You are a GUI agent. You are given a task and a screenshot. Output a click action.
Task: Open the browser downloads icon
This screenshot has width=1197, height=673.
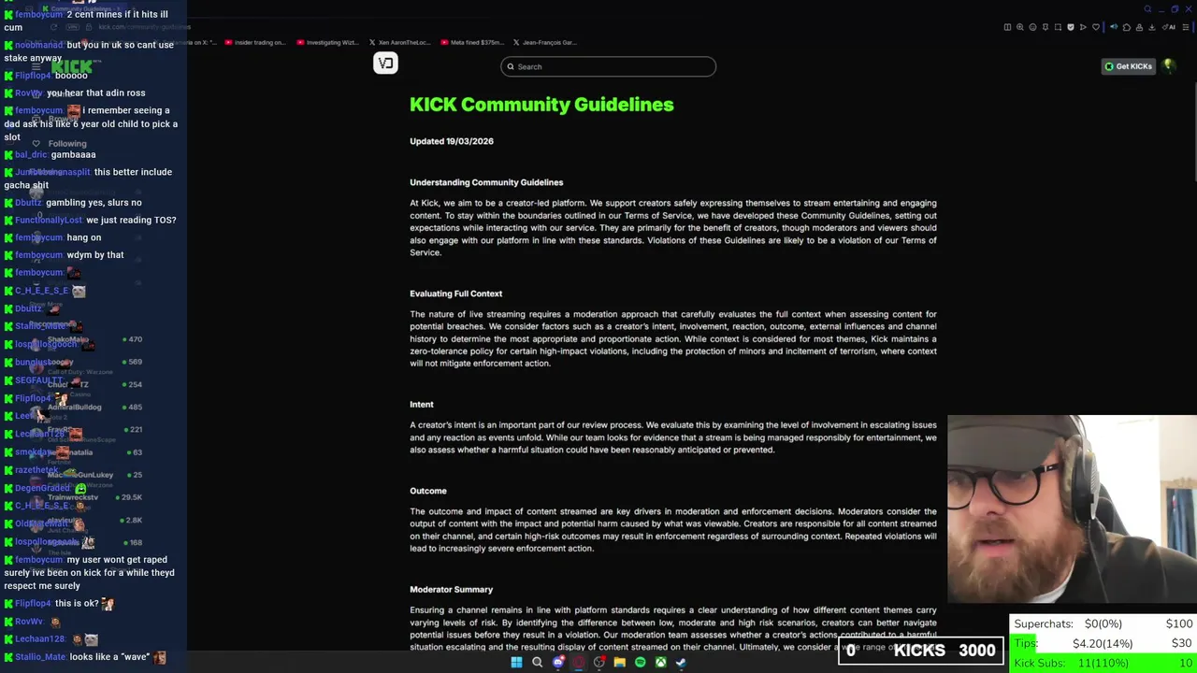pos(1153,27)
